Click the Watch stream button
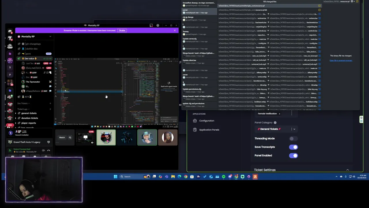Screen dimensions: 369x208 coord(62,138)
